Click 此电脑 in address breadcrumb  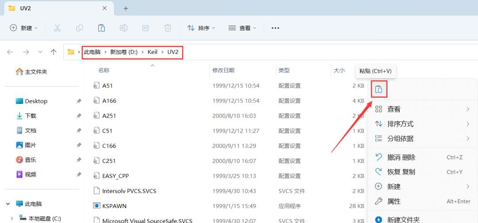92,52
